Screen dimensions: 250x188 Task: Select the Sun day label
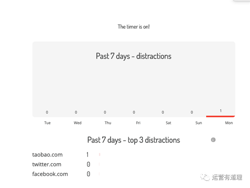tap(198, 123)
